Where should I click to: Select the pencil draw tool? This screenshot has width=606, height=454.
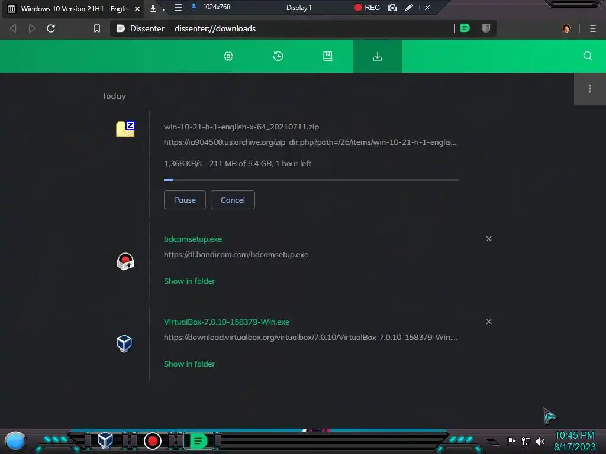click(x=410, y=7)
